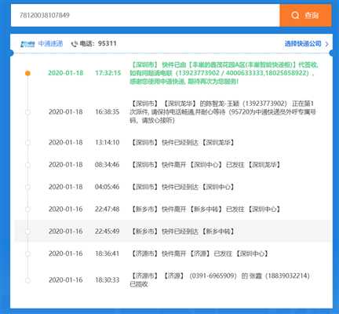
Task: Select the date 2020-01-16 next to 18:30:33
Action: (x=66, y=280)
